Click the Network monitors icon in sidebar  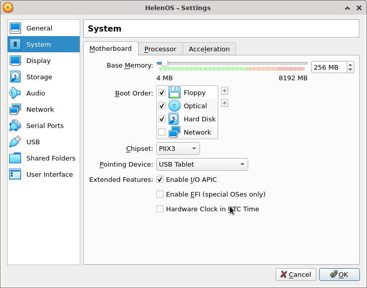[15, 110]
